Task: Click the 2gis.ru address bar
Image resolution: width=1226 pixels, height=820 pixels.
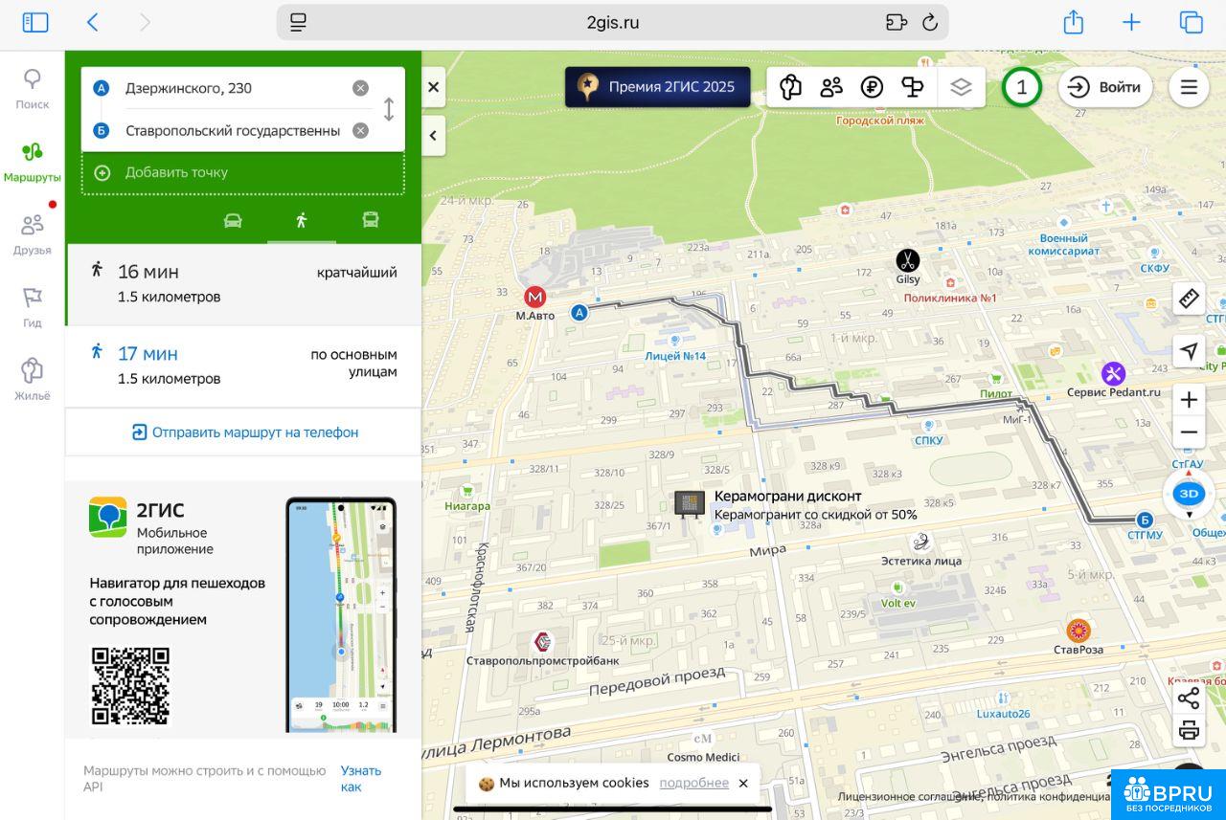Action: click(613, 22)
